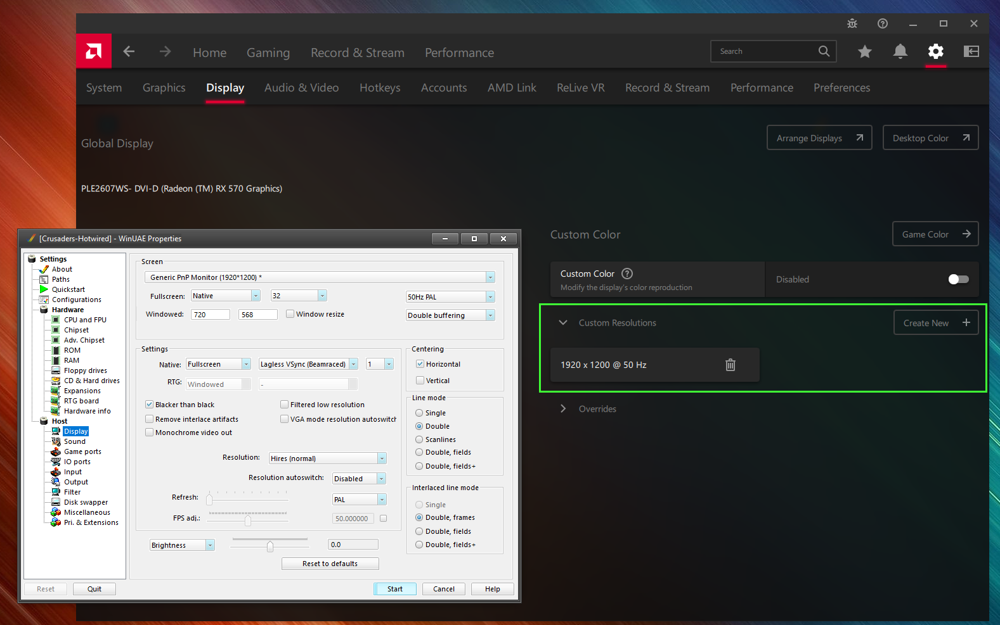Open CPU and FPU settings
1000x625 pixels.
(85, 320)
